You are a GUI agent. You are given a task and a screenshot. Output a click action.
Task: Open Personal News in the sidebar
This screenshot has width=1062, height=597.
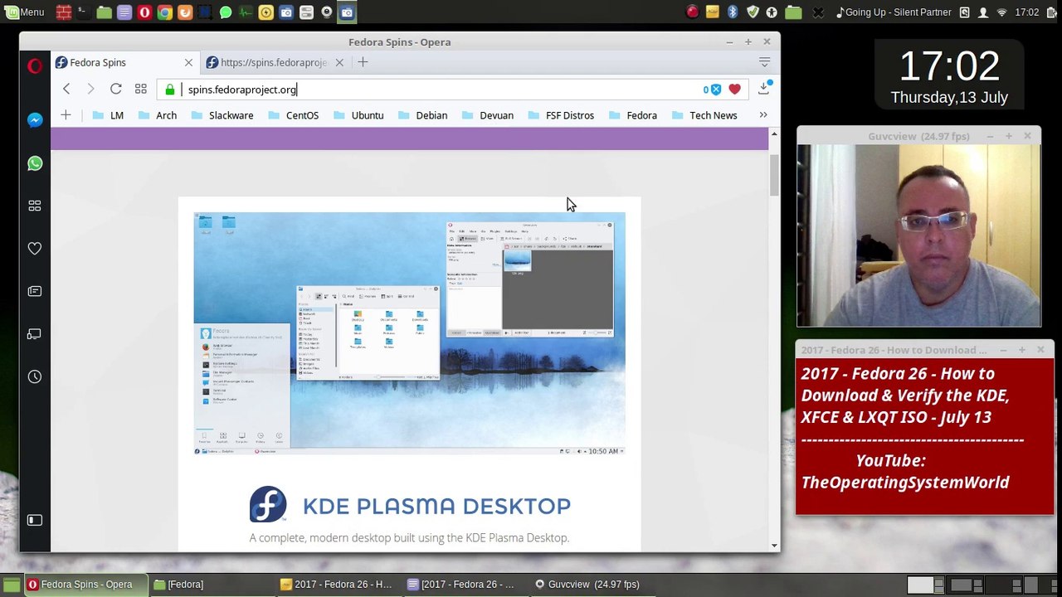(x=35, y=291)
